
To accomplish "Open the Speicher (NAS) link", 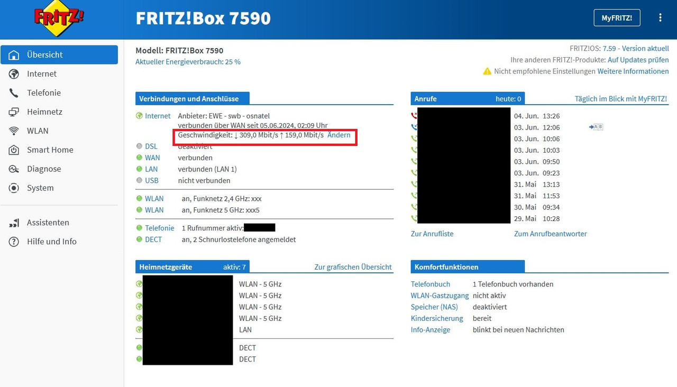I will 434,307.
